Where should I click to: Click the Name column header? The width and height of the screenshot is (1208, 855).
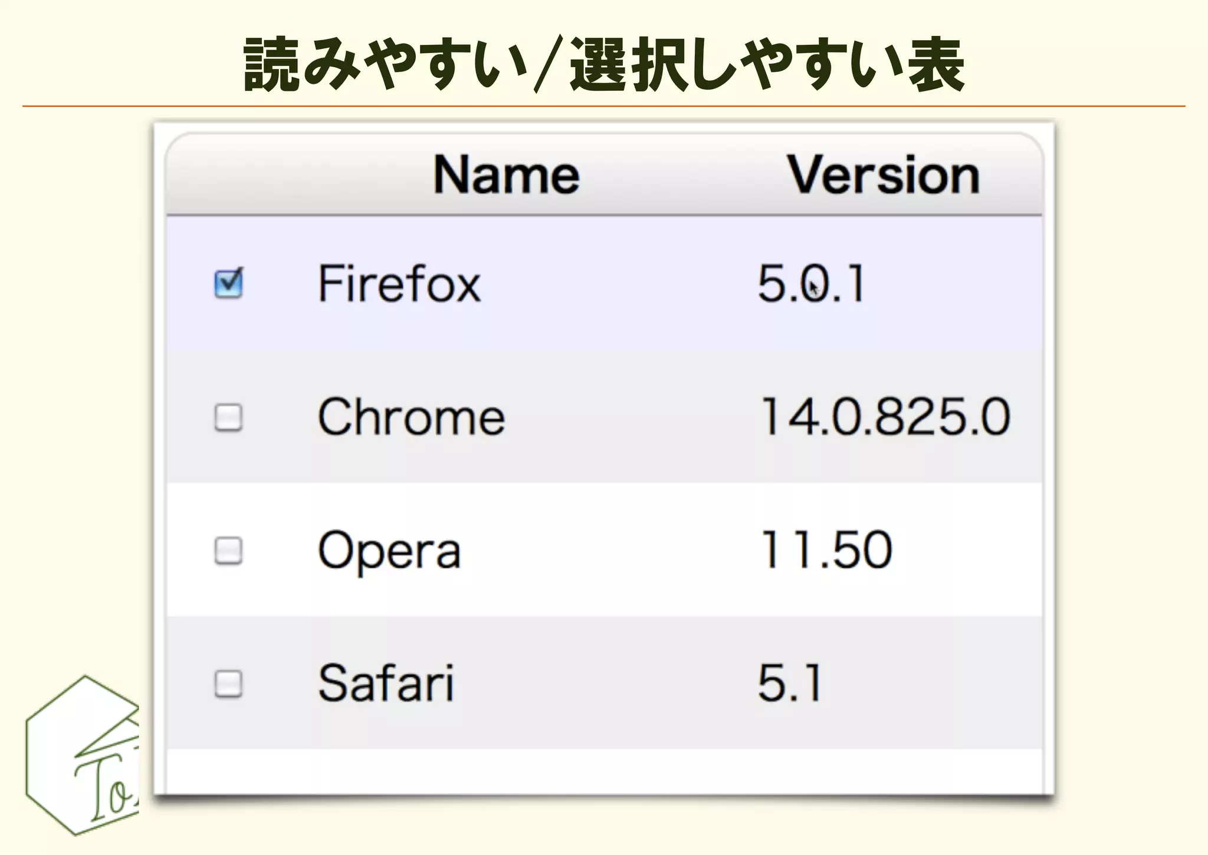coord(506,175)
